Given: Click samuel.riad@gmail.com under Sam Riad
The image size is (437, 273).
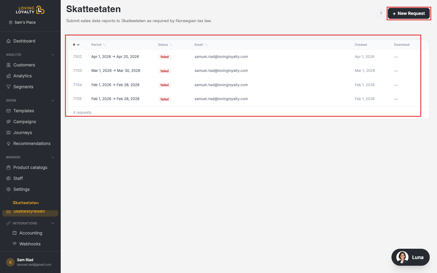Looking at the screenshot, I should (34, 265).
